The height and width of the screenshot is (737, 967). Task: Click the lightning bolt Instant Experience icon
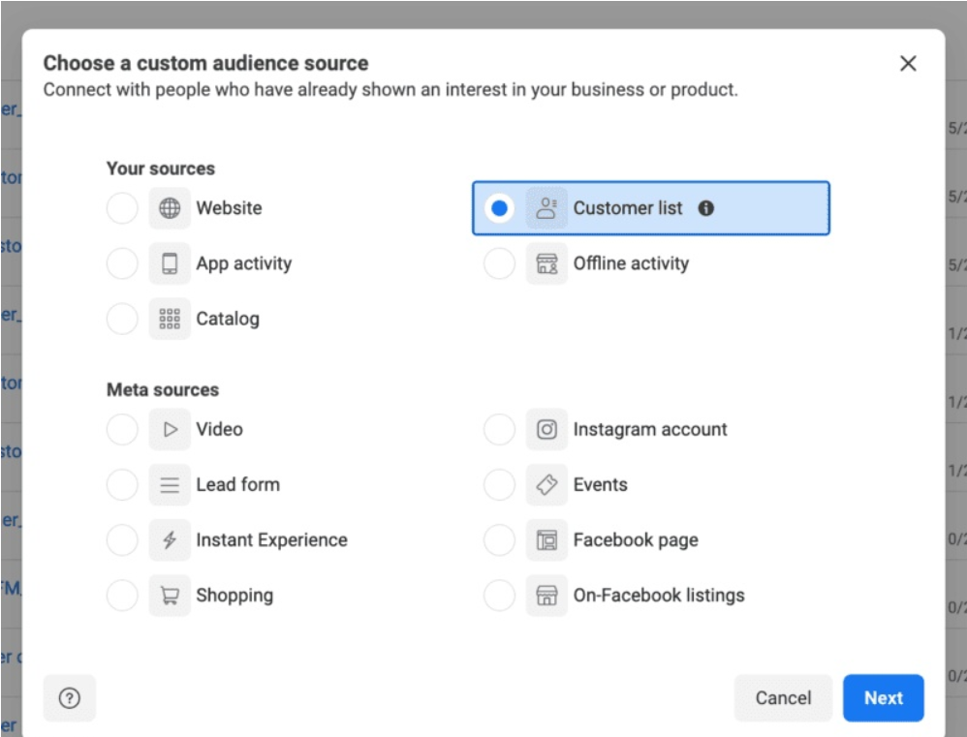point(170,540)
